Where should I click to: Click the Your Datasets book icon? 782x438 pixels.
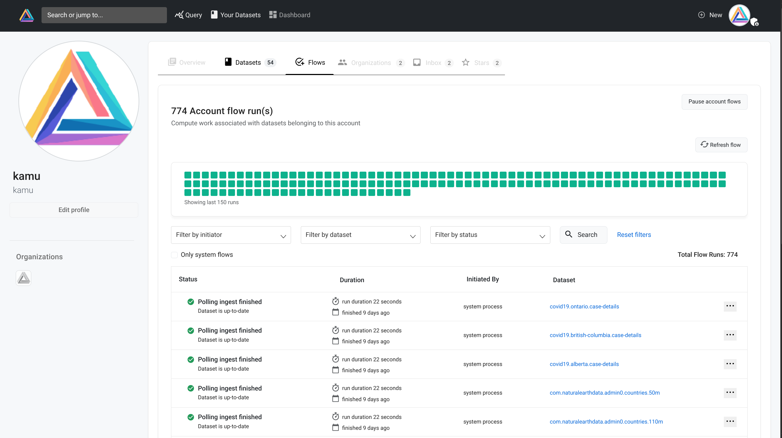point(214,15)
